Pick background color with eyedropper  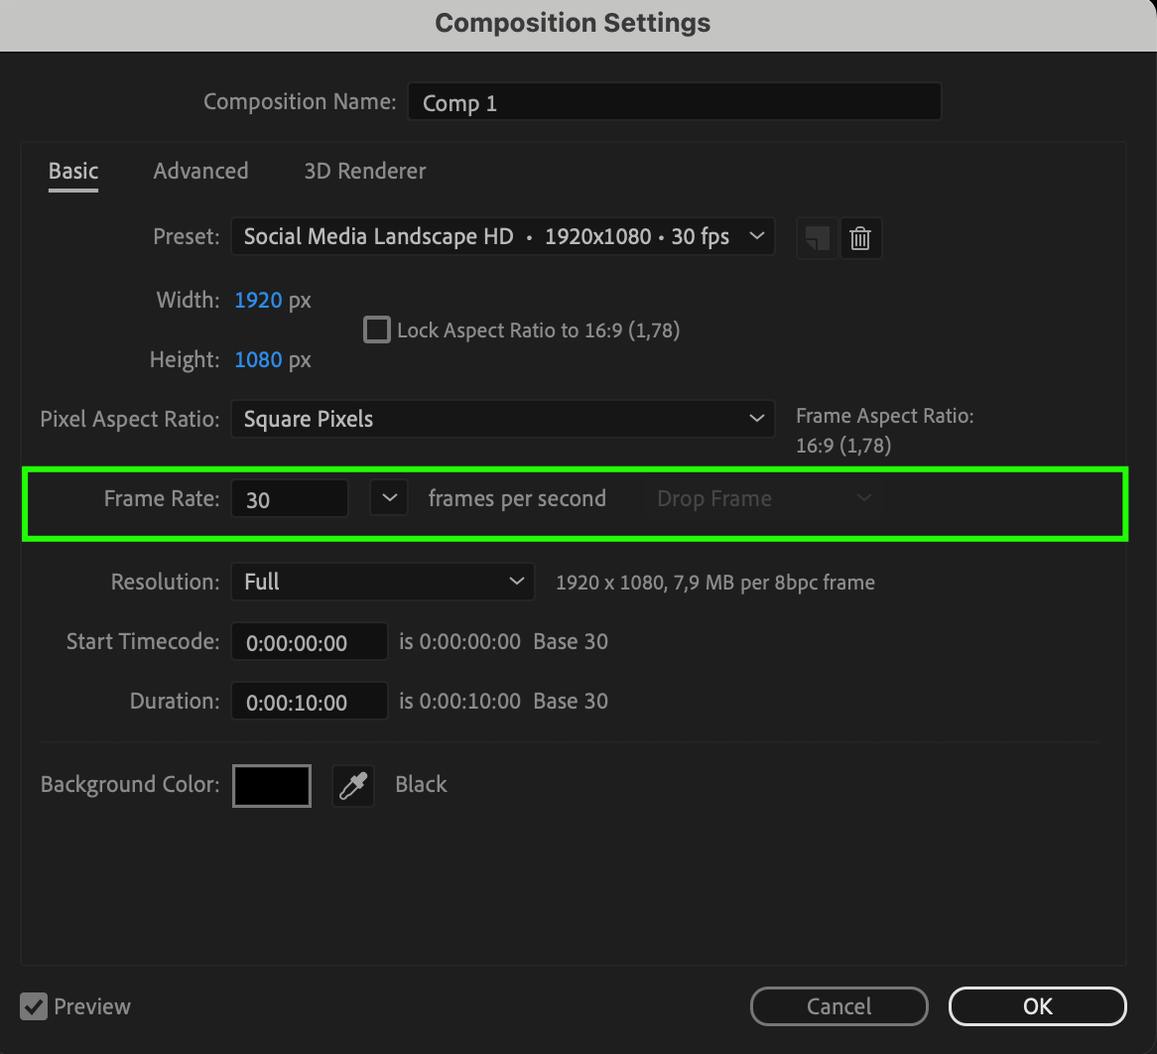352,786
